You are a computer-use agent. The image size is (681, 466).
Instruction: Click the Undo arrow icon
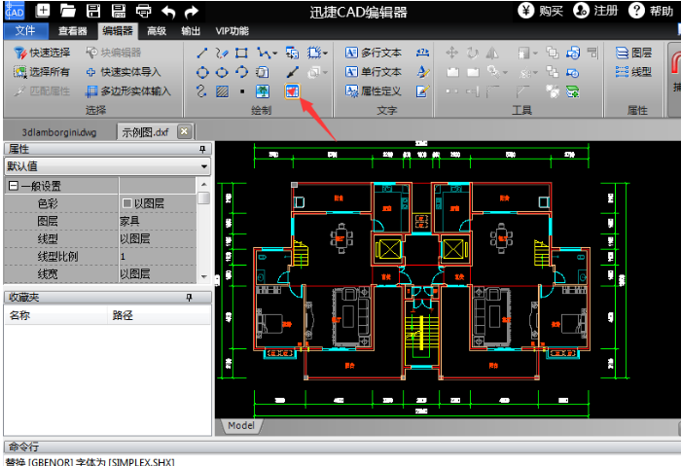click(168, 12)
